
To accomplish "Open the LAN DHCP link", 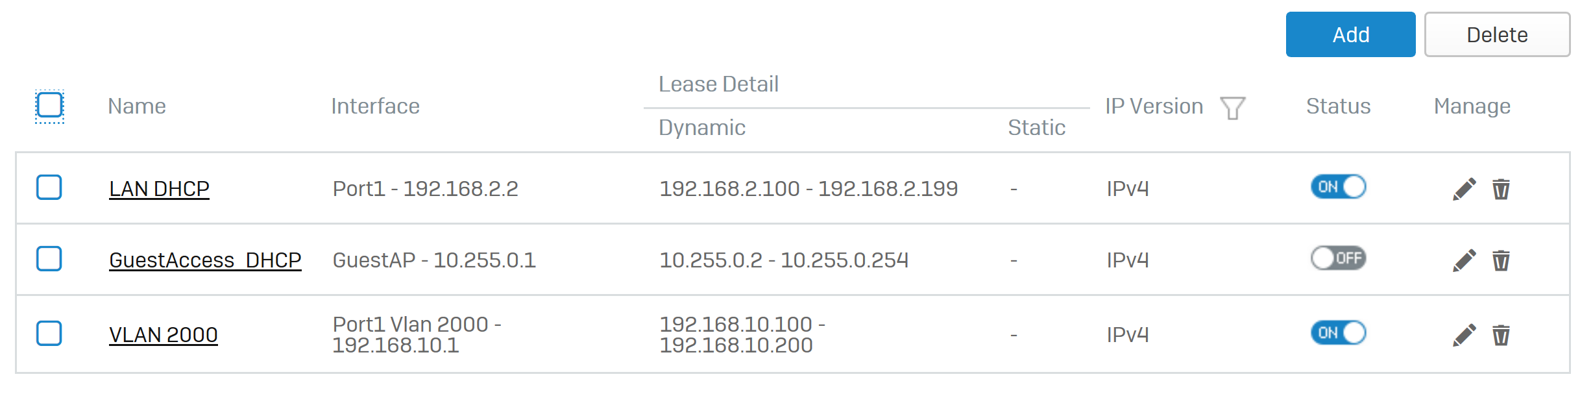I will coord(159,189).
